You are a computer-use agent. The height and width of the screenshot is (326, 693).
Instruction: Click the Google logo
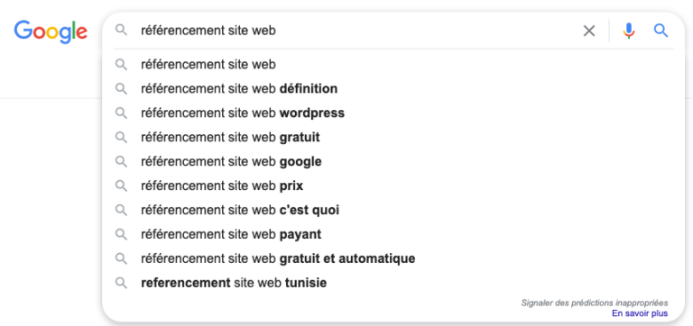51,32
